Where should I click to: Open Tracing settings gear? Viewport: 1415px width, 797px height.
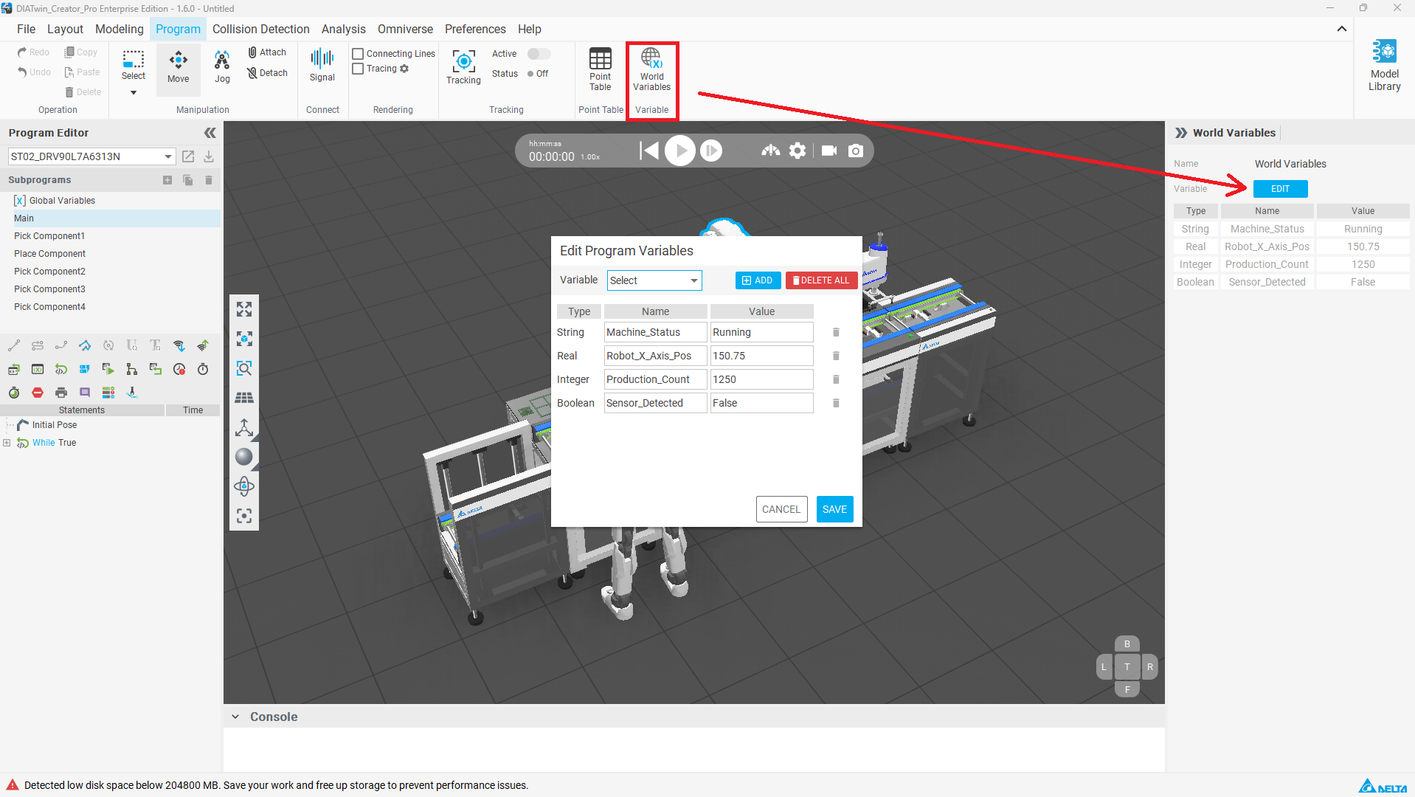(x=404, y=69)
